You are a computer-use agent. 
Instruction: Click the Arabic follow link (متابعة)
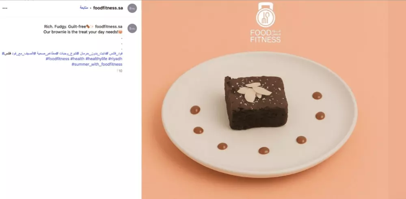point(84,8)
